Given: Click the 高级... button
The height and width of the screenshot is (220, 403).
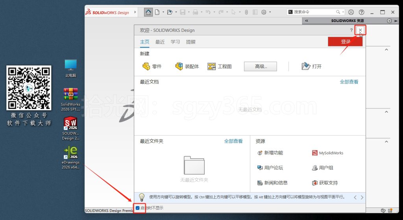Looking at the screenshot, I should (261, 66).
